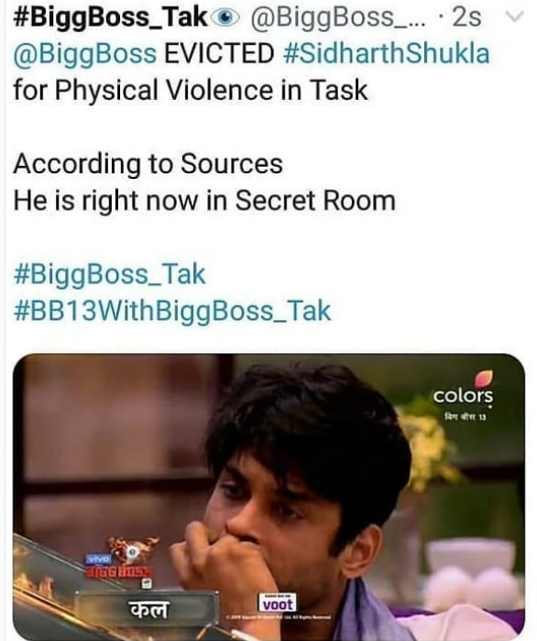537x641 pixels.
Task: Click the 'for Physical Violence in Task' text
Action: click(x=191, y=91)
